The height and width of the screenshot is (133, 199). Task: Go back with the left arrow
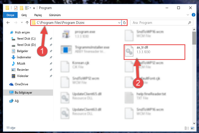pyautogui.click(x=8, y=23)
